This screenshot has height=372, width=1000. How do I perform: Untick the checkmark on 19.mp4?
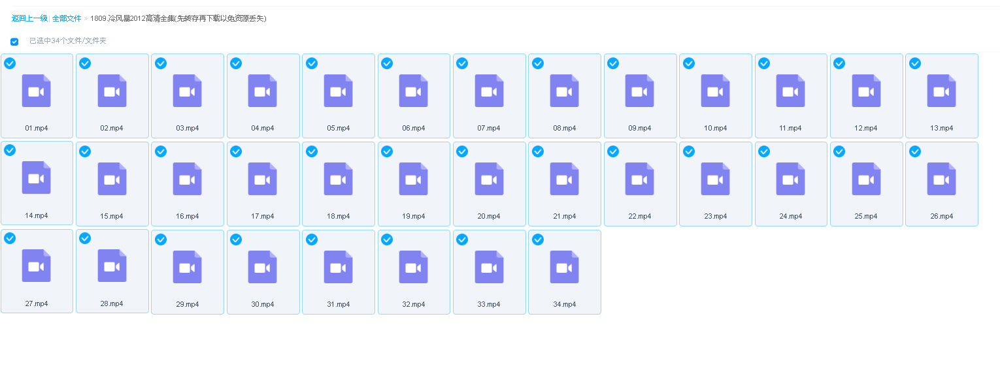(387, 151)
